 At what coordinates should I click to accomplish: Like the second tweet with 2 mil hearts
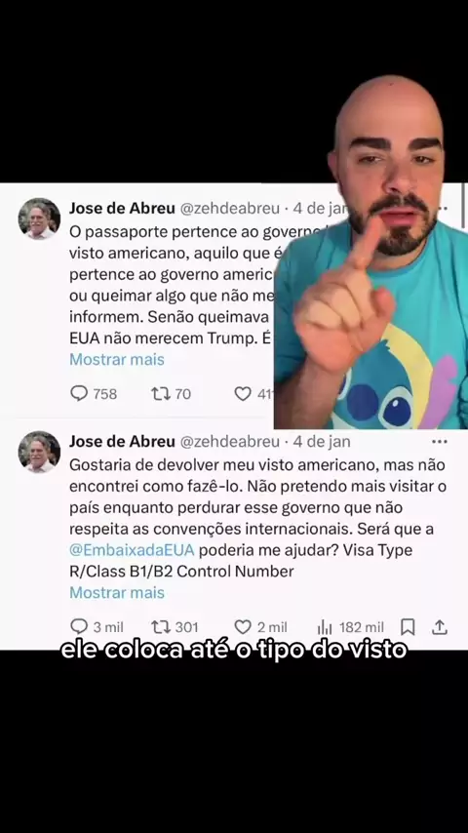(x=243, y=627)
